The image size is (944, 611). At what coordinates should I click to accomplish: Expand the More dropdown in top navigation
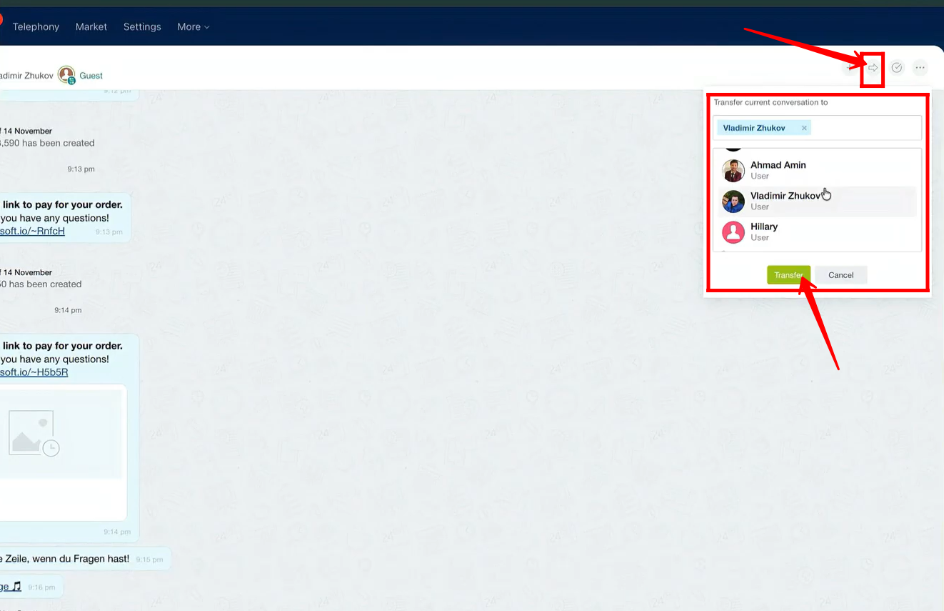194,27
